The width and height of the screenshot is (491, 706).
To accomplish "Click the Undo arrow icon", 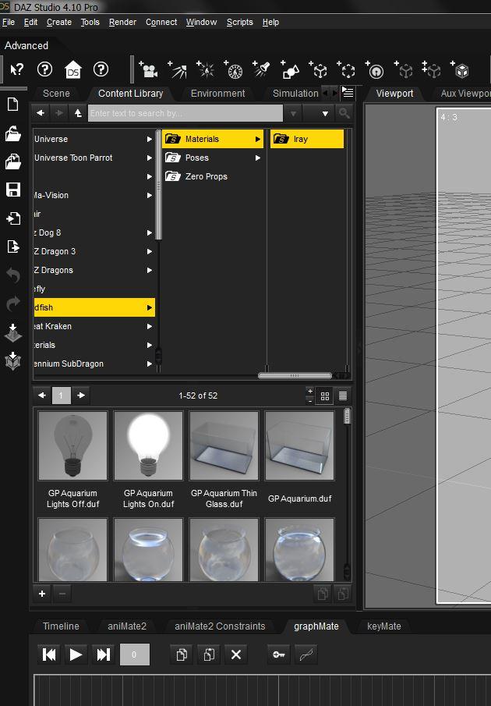I will click(x=13, y=275).
